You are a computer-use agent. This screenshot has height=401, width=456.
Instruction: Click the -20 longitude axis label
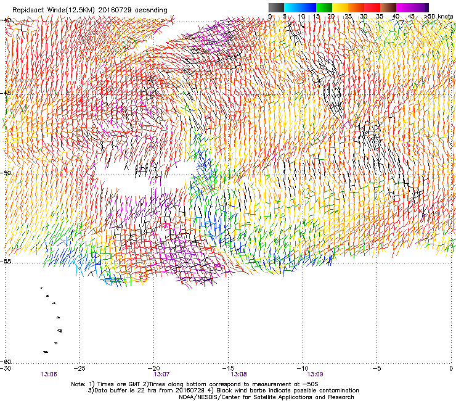pos(154,368)
